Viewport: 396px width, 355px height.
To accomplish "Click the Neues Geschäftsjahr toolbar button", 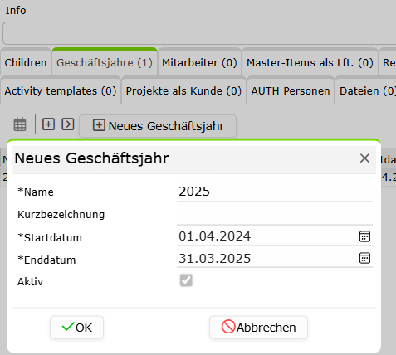I will [158, 126].
